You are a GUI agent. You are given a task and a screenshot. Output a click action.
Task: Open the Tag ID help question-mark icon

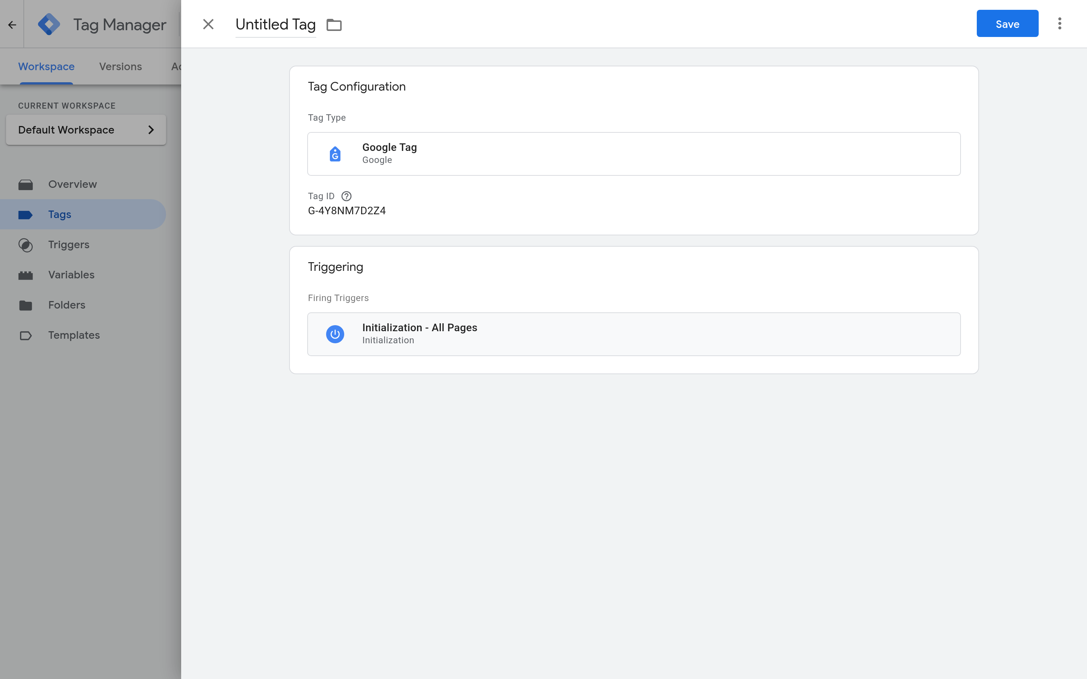click(346, 196)
